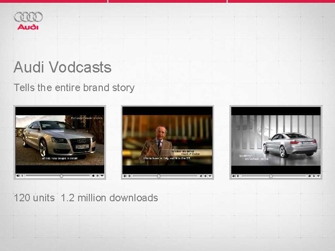The image size is (335, 251).
Task: Click the 'Walter de Silva' name caption
Action: coord(182,151)
